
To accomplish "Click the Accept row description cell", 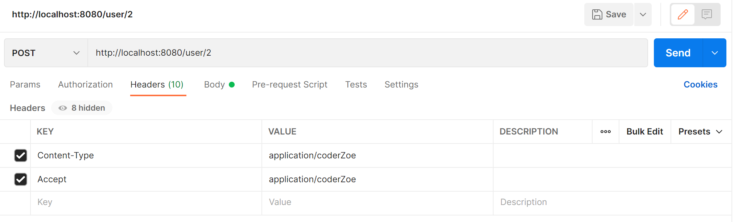I will click(613, 179).
